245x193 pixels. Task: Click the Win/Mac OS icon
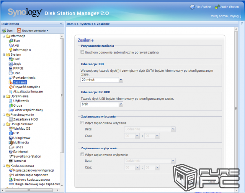[x=11, y=129]
